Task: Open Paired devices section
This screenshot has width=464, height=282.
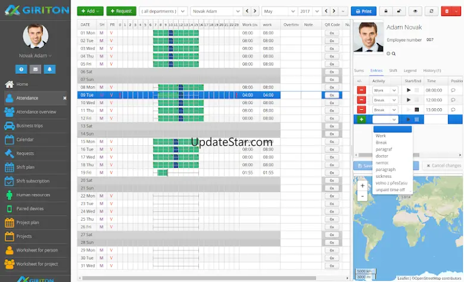Action: 30,209
